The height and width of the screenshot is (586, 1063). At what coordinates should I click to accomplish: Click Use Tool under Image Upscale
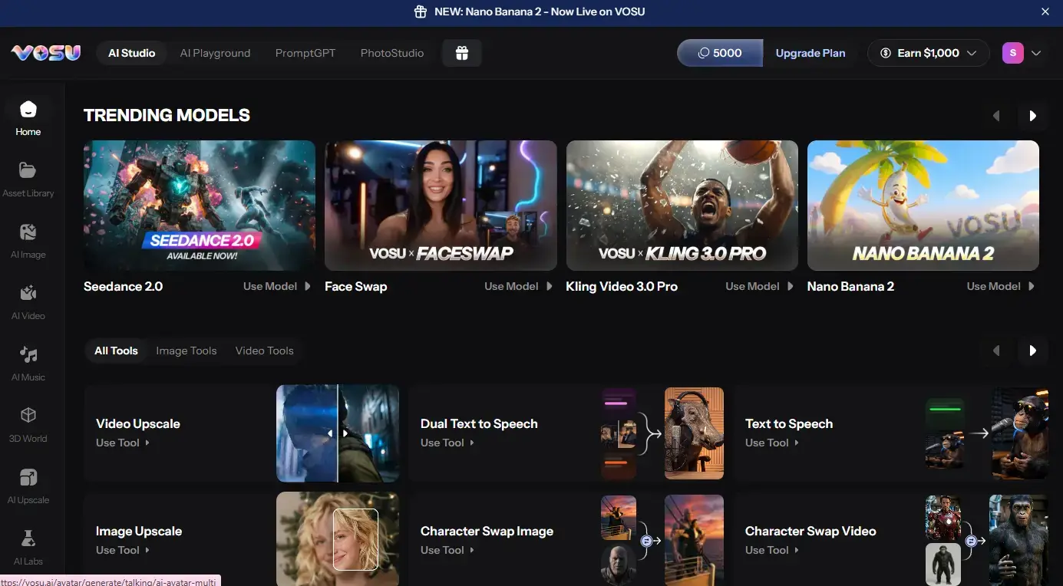coord(123,550)
